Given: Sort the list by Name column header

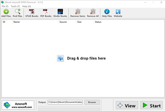Looking at the screenshot, I should coord(35,22).
